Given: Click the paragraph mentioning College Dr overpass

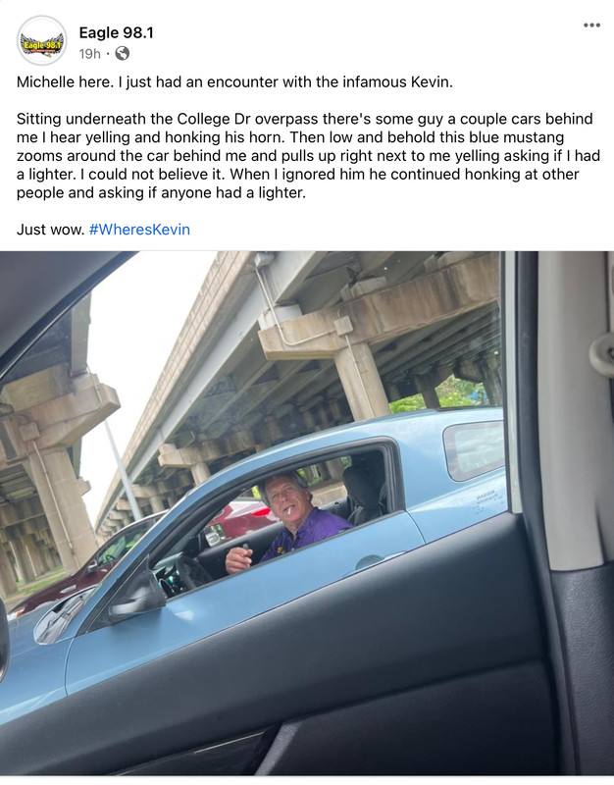Looking at the screenshot, I should click(308, 156).
